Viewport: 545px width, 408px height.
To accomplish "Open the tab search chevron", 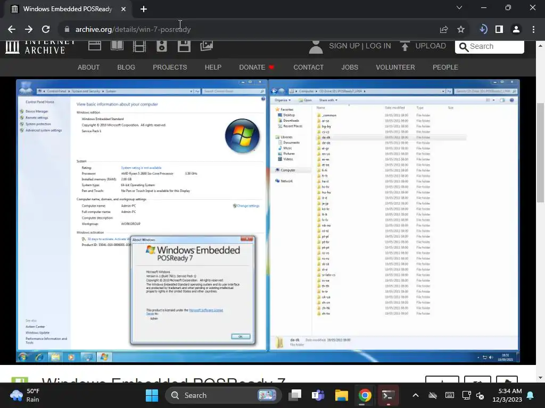I will point(459,7).
